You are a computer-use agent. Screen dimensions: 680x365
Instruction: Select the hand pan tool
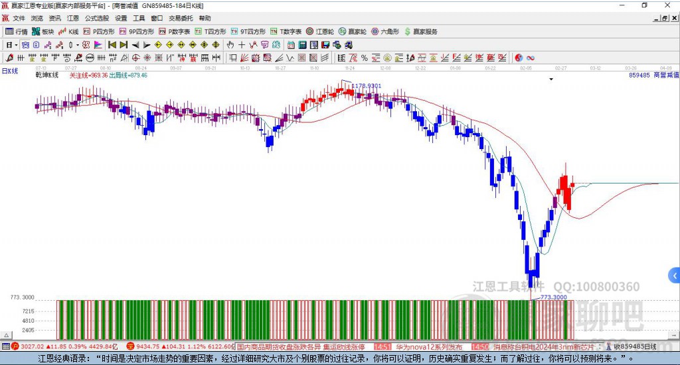(230, 44)
